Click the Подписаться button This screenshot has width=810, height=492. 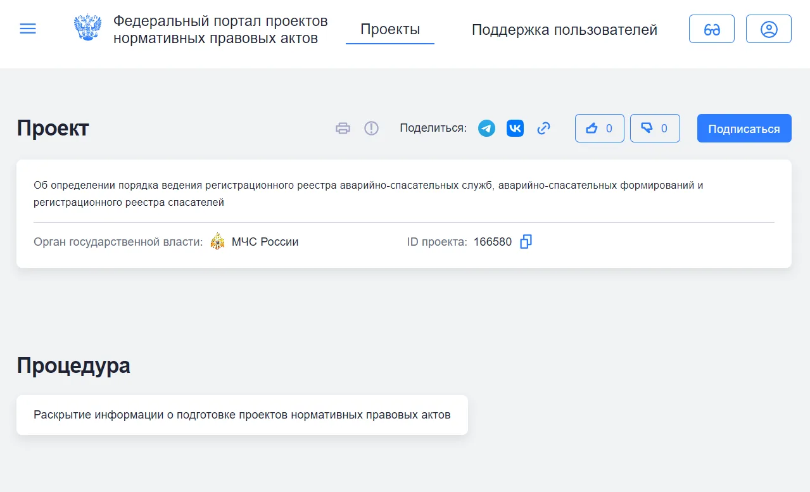[744, 129]
